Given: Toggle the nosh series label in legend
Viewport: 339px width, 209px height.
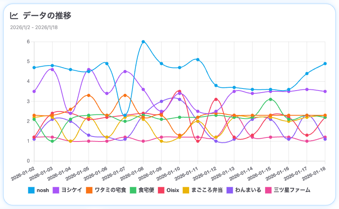Looking at the screenshot, I should pyautogui.click(x=43, y=190).
